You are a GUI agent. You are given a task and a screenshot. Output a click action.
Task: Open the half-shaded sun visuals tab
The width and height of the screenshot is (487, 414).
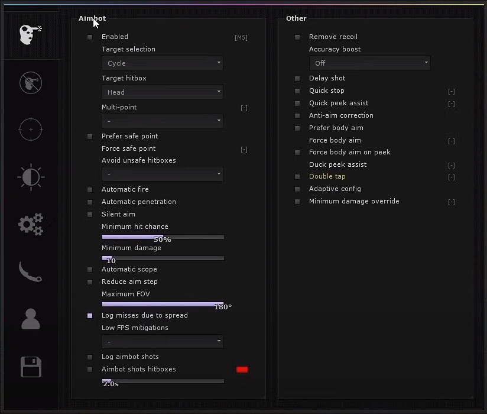pos(31,177)
